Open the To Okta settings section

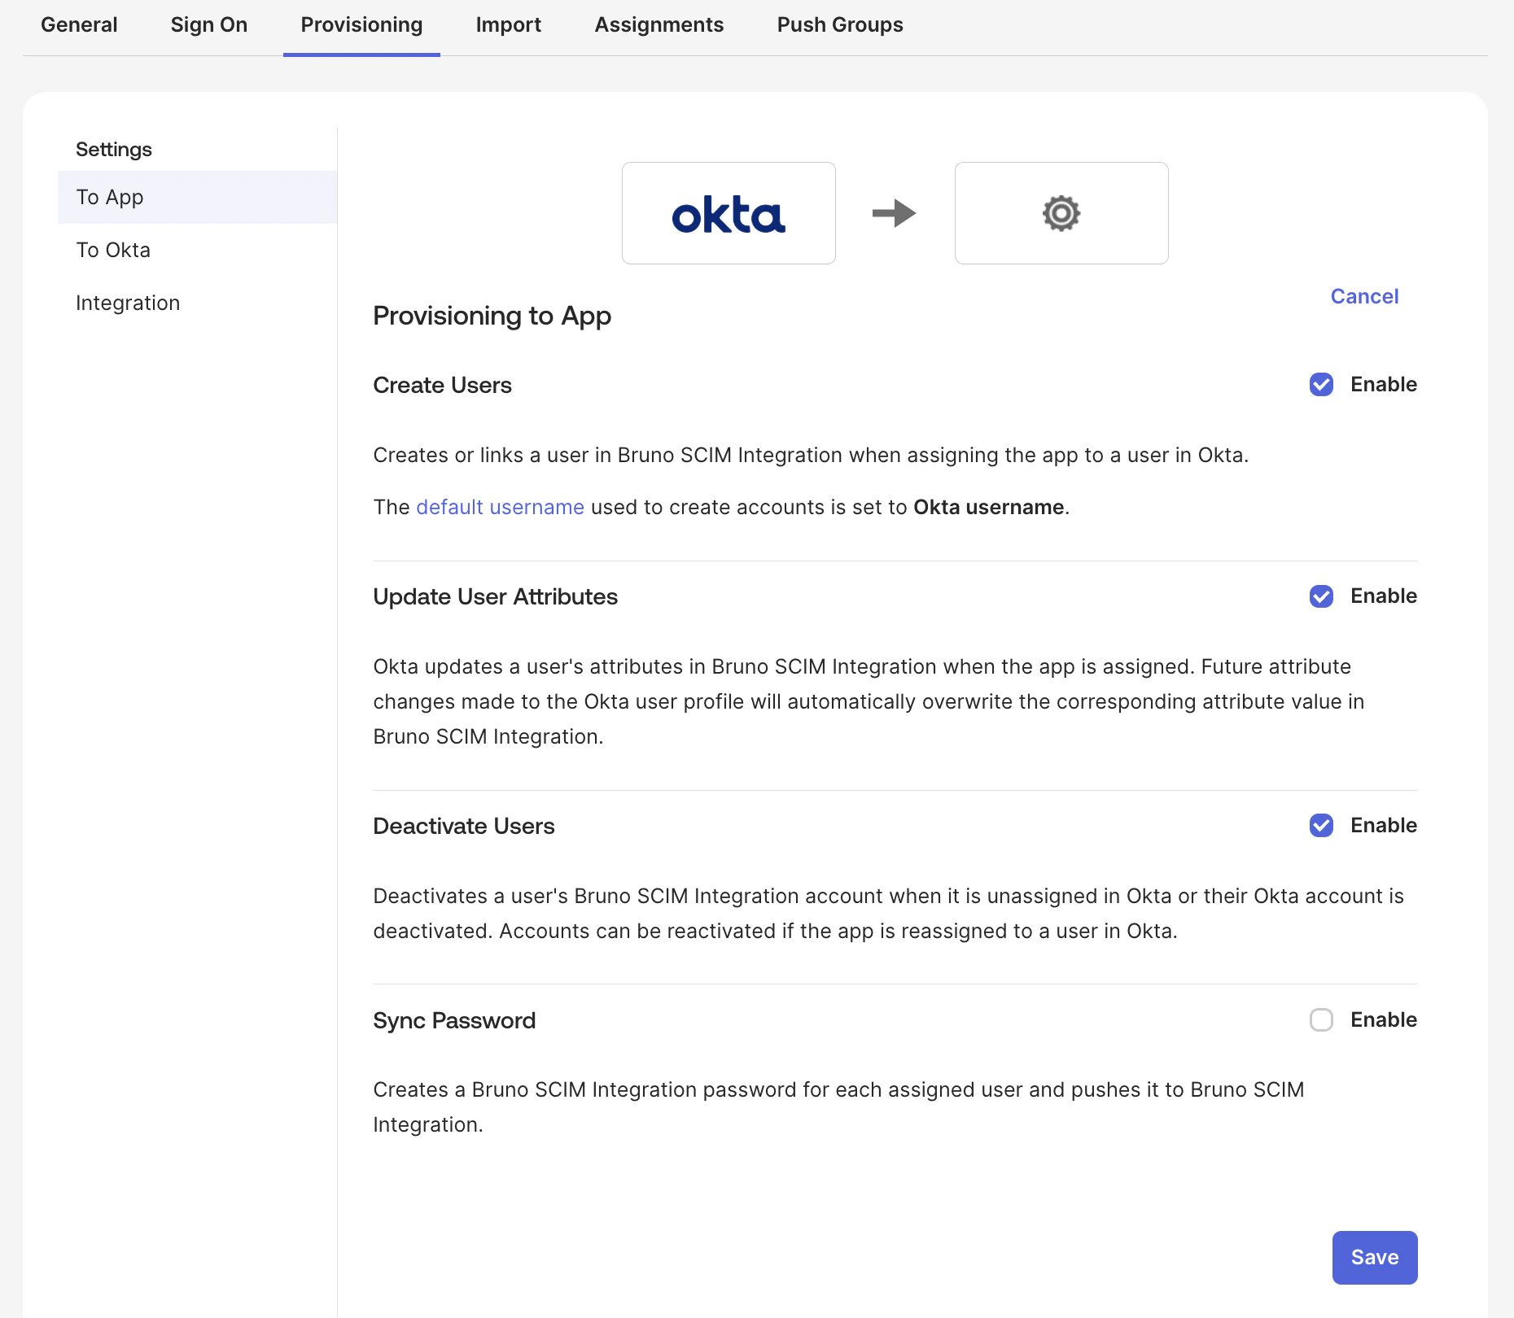point(113,250)
